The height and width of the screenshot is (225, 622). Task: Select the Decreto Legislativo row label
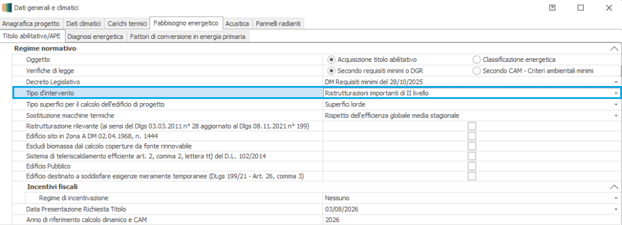pos(53,82)
